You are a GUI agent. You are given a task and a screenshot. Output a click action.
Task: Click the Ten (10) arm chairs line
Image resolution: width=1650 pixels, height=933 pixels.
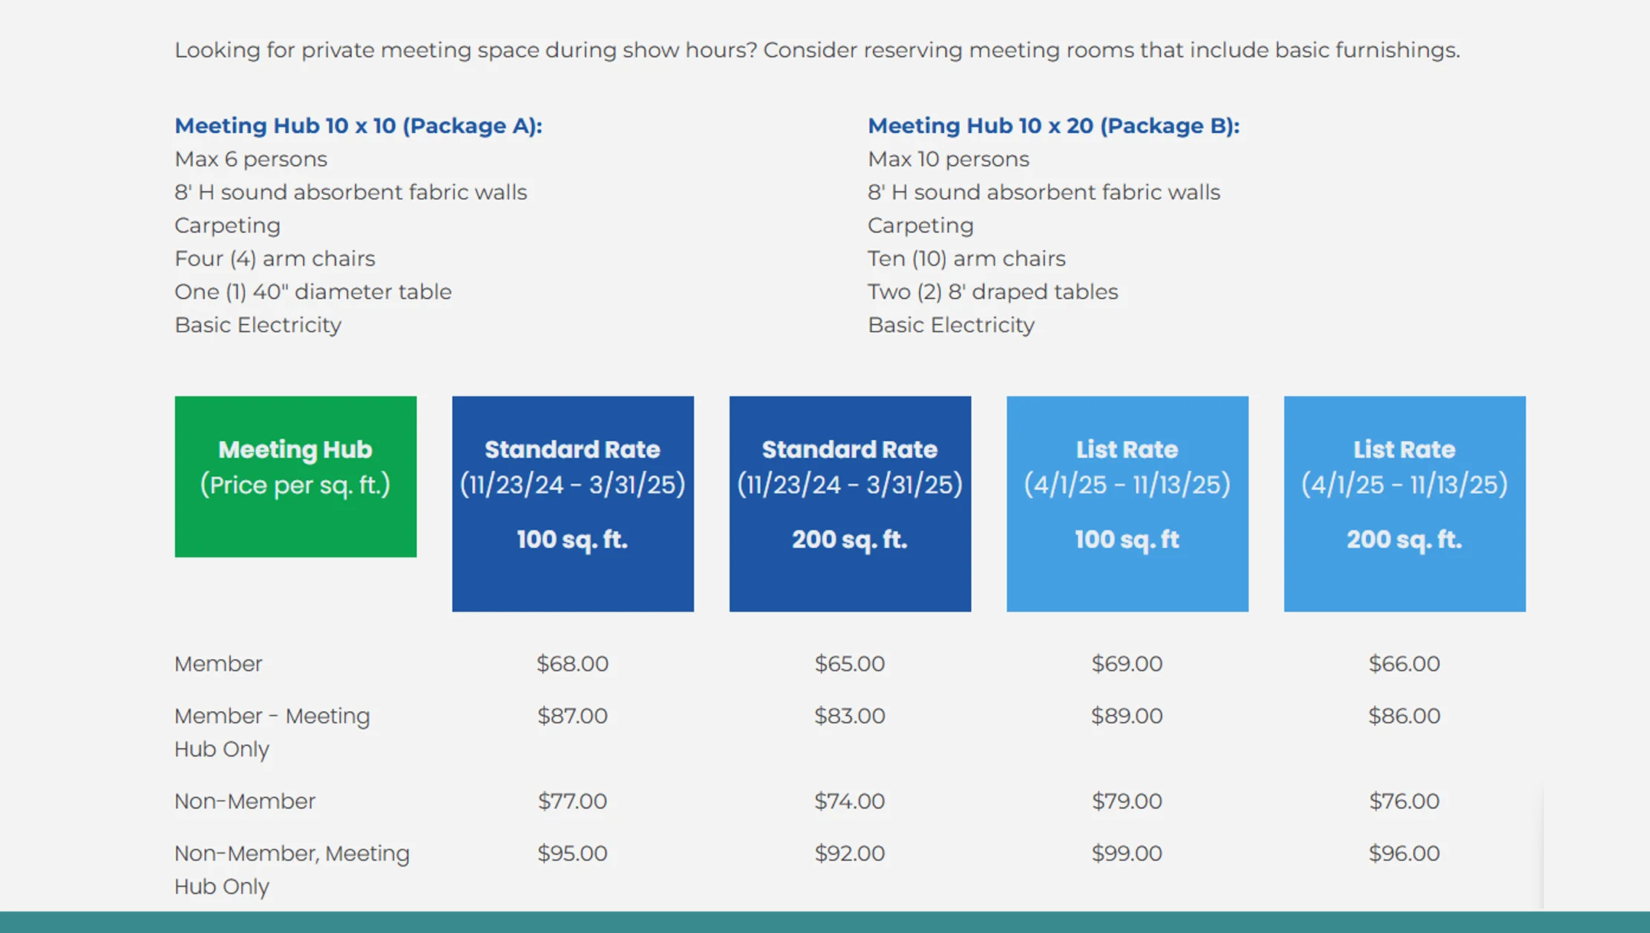[x=966, y=258]
